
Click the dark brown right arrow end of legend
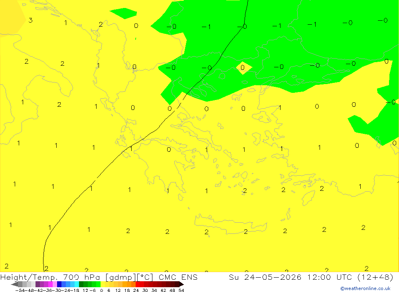click(x=182, y=284)
